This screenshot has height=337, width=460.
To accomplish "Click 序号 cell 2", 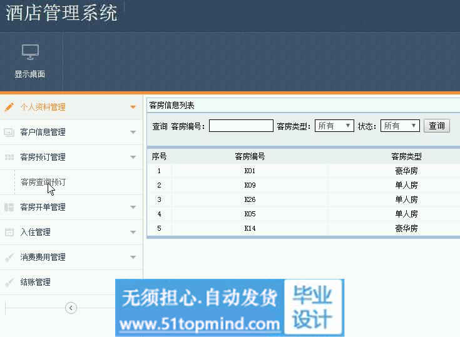I will tap(159, 185).
